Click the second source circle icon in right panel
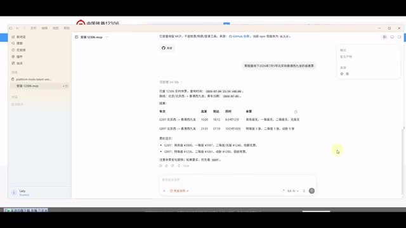Image resolution: width=406 pixels, height=228 pixels. coord(348,74)
